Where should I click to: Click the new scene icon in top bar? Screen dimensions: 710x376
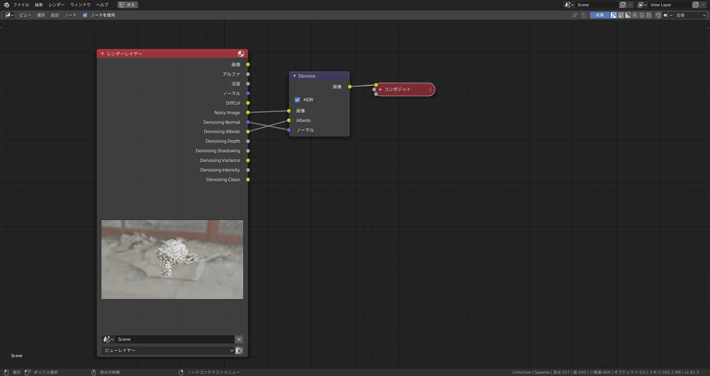click(x=622, y=4)
